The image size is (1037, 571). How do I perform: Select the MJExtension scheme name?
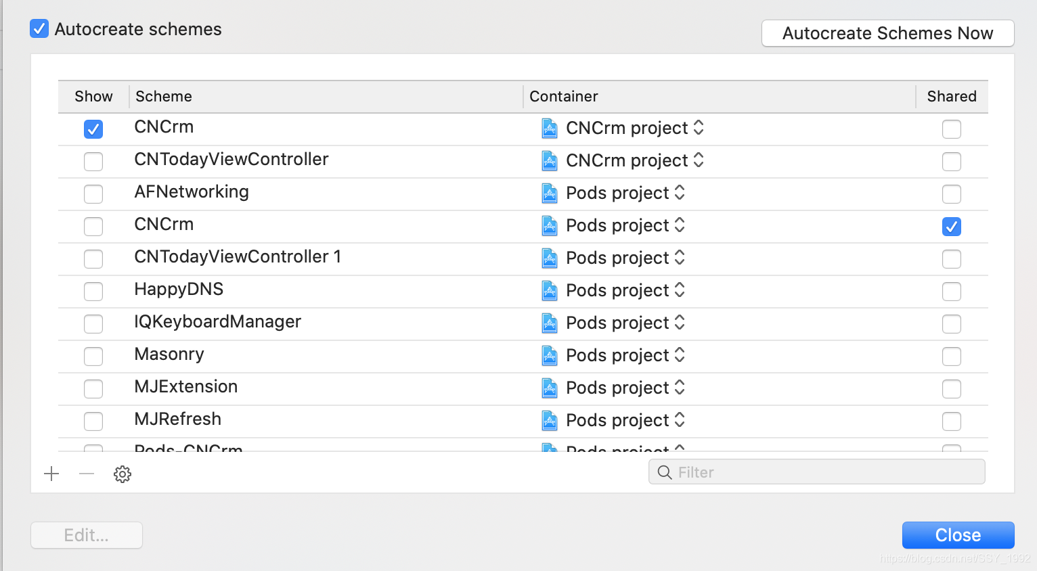pos(186,386)
